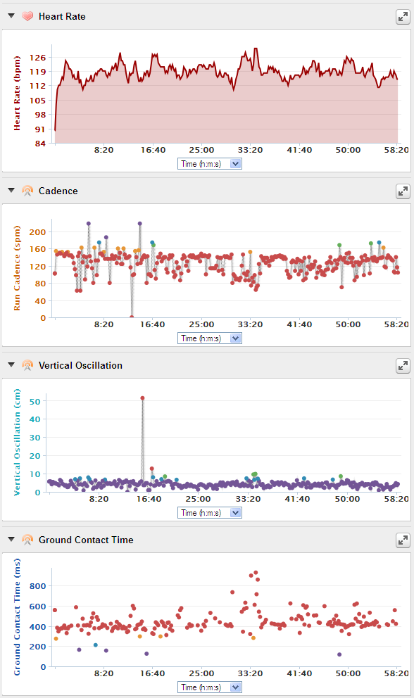Open Time axis dropdown under Vertical Oscillation
The height and width of the screenshot is (698, 414).
(x=209, y=513)
